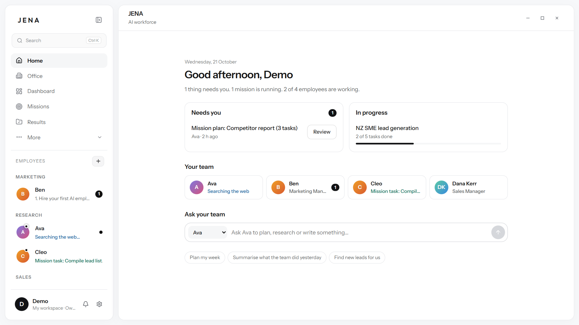Go to Home in the sidebar
Image resolution: width=579 pixels, height=325 pixels.
click(59, 60)
